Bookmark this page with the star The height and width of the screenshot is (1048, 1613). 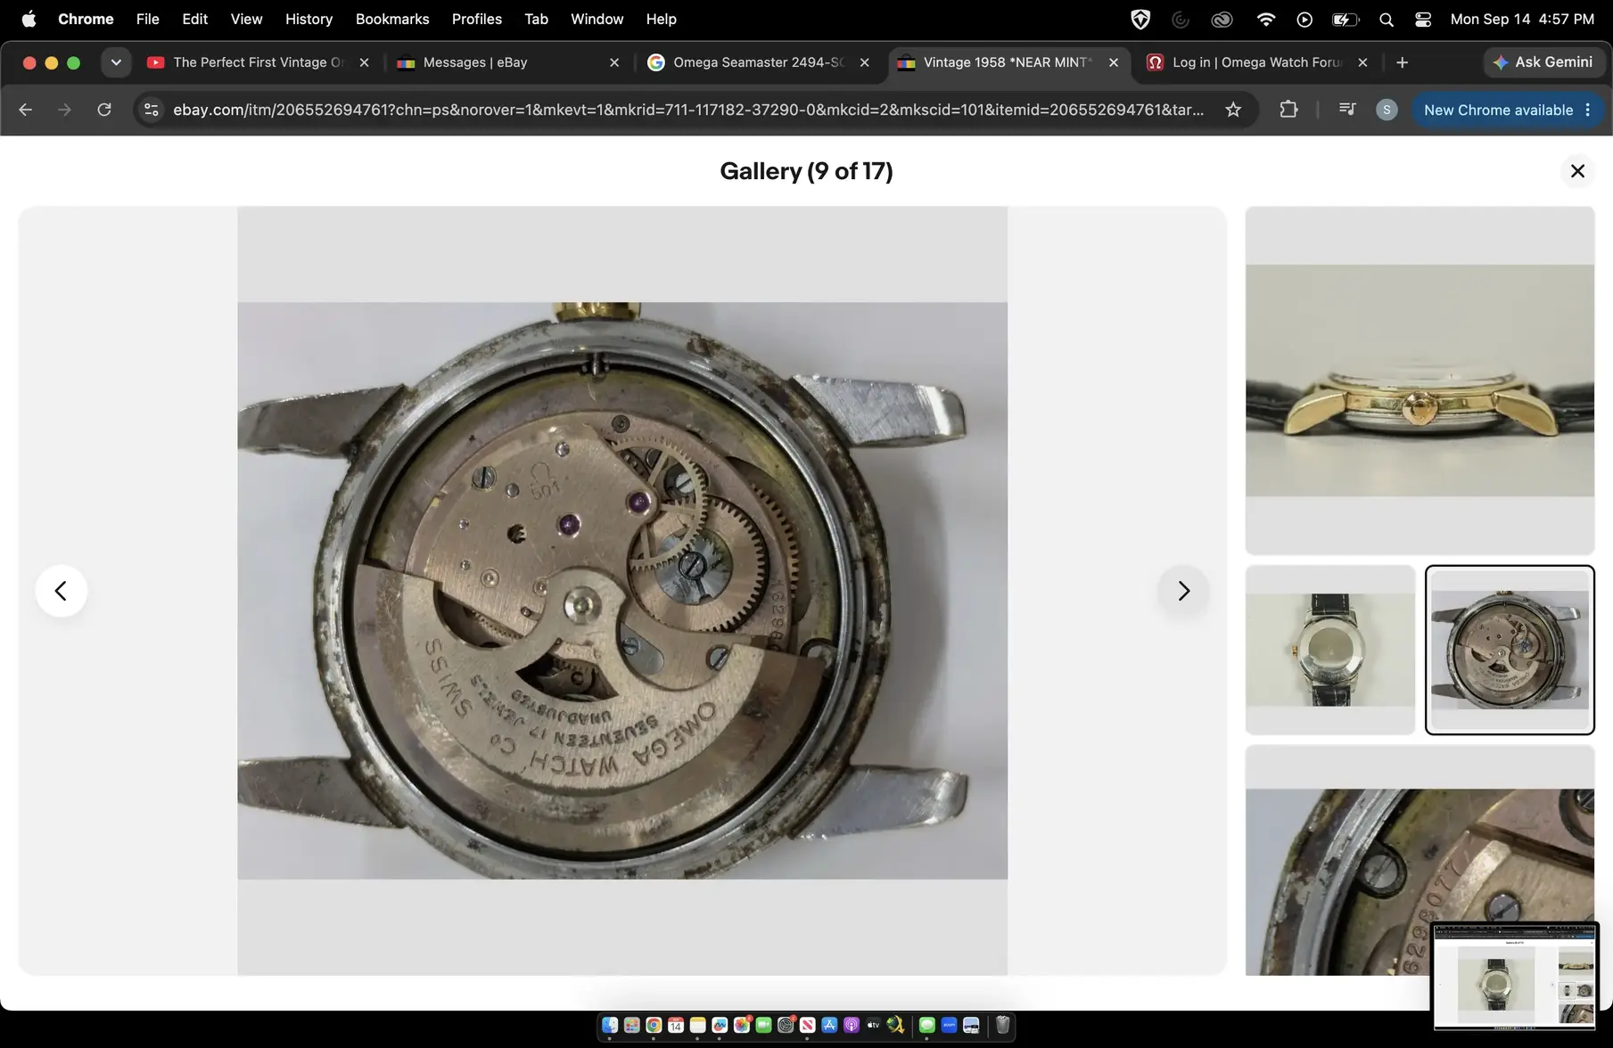pyautogui.click(x=1233, y=110)
